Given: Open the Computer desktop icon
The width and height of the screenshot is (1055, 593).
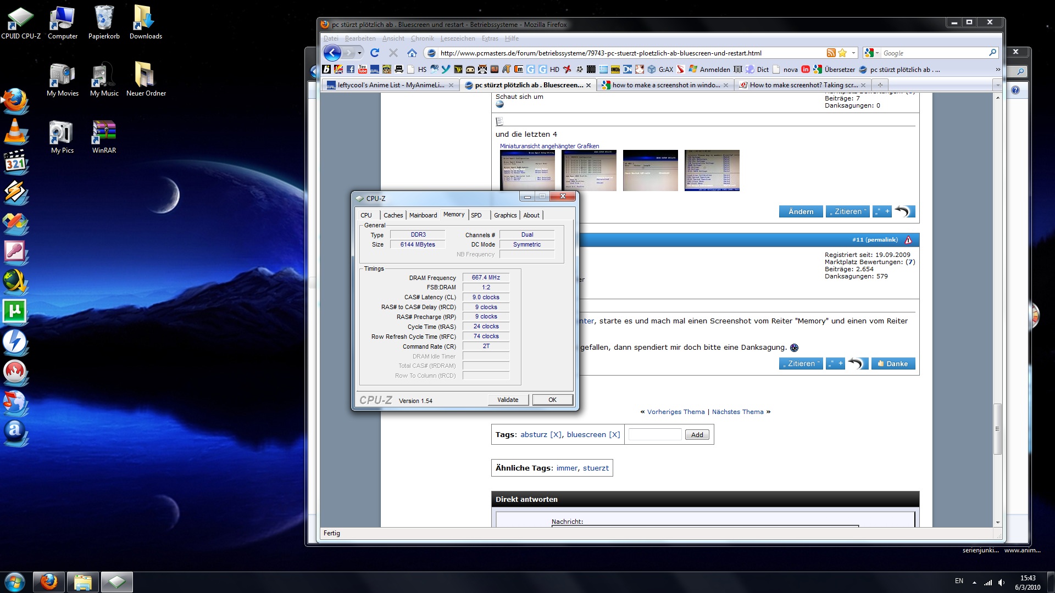Looking at the screenshot, I should [63, 23].
